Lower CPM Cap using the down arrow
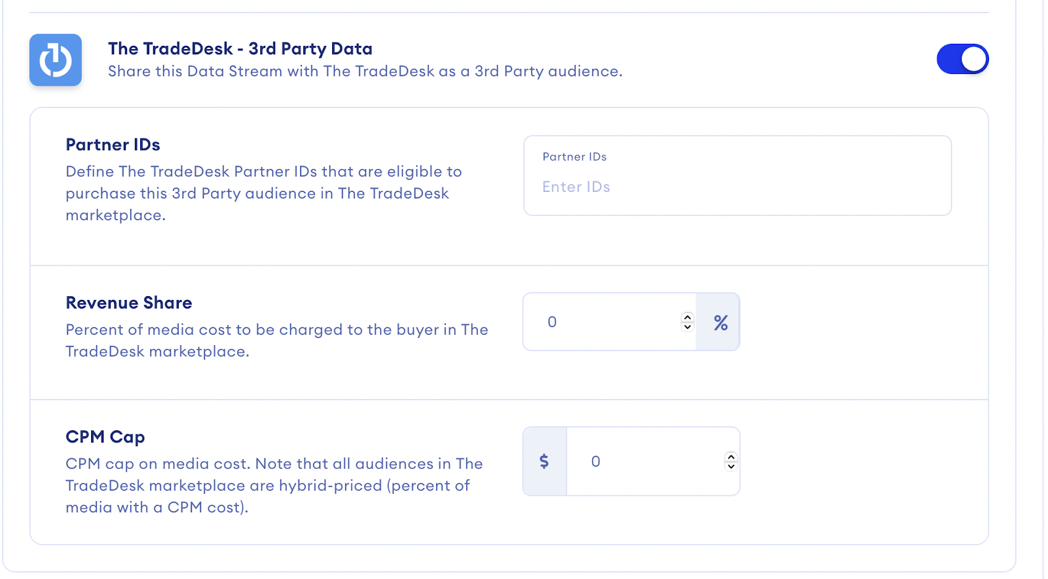Image resolution: width=1048 pixels, height=579 pixels. click(x=731, y=466)
